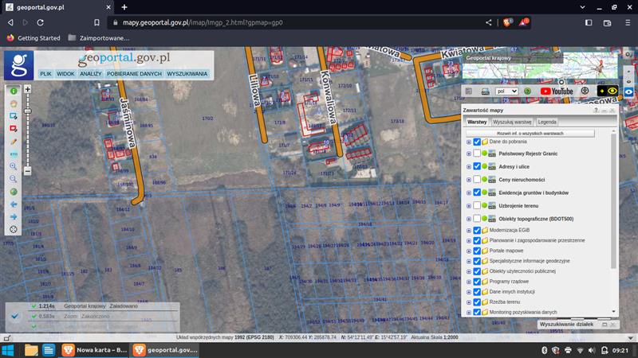Open the POBIERANIE DANYCH menu

(x=133, y=74)
